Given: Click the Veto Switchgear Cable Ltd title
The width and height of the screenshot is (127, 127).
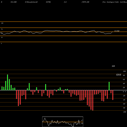Looking at the screenshot, I should coord(113,2).
